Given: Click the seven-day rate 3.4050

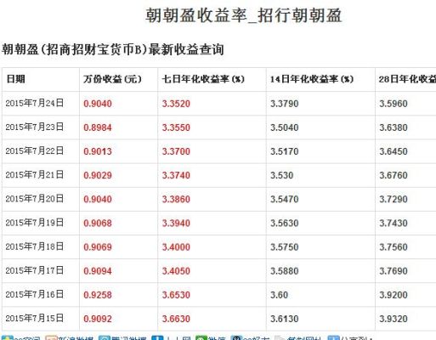Looking at the screenshot, I should (x=176, y=271).
